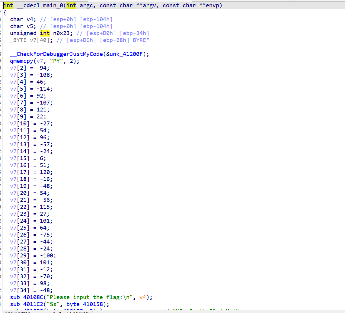Screen dimensions: 345x313
Task: Click the orange v4 argument in sub_40108C
Action: click(x=143, y=297)
